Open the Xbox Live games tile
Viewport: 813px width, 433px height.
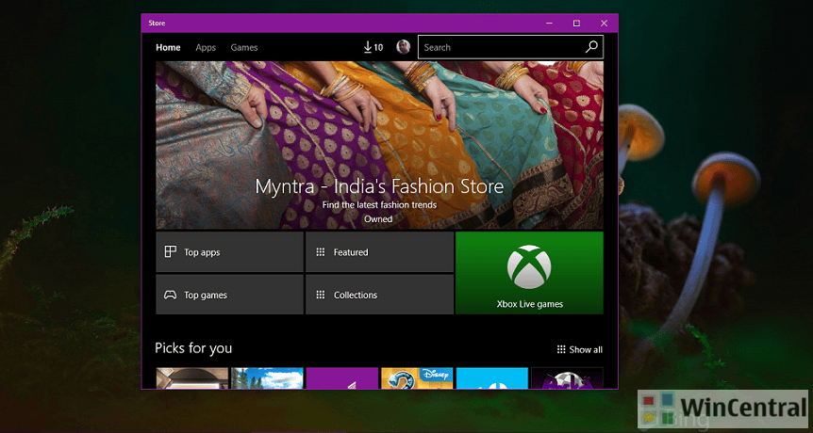click(x=529, y=273)
